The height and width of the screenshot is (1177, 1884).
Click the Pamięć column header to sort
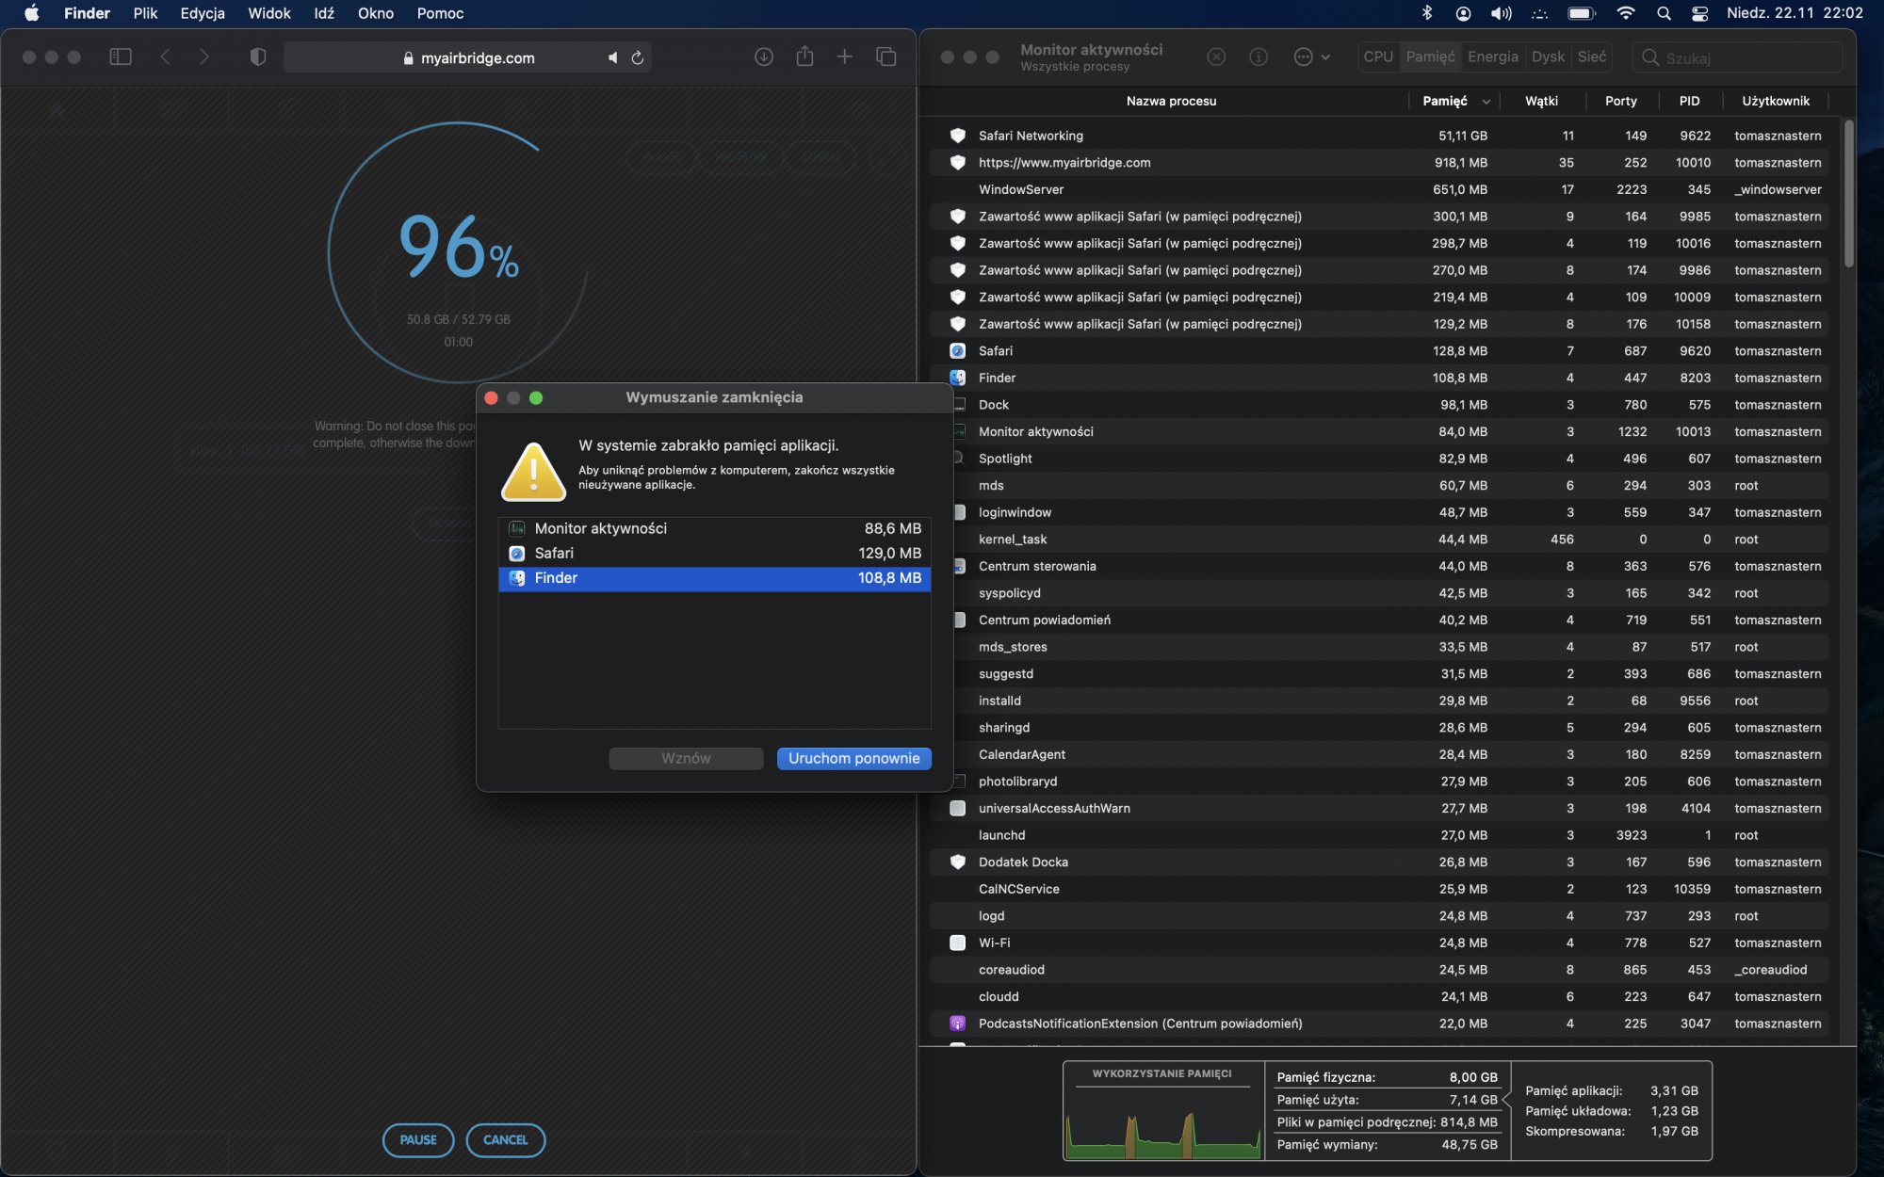pyautogui.click(x=1443, y=99)
